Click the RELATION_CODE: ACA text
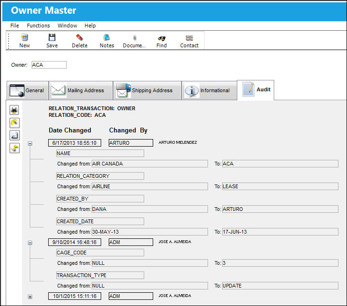Image resolution: width=347 pixels, height=306 pixels. pyautogui.click(x=77, y=115)
